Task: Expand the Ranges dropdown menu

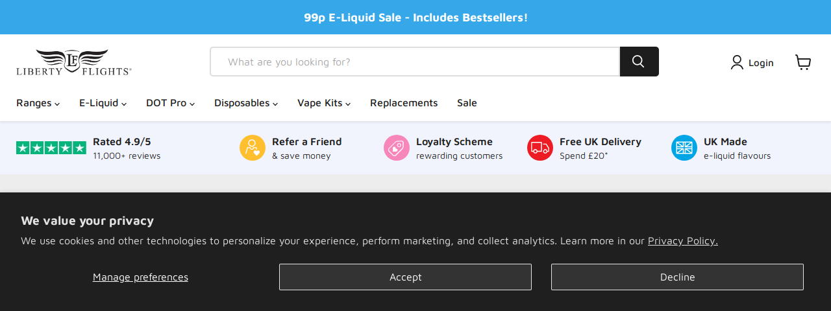Action: [38, 103]
